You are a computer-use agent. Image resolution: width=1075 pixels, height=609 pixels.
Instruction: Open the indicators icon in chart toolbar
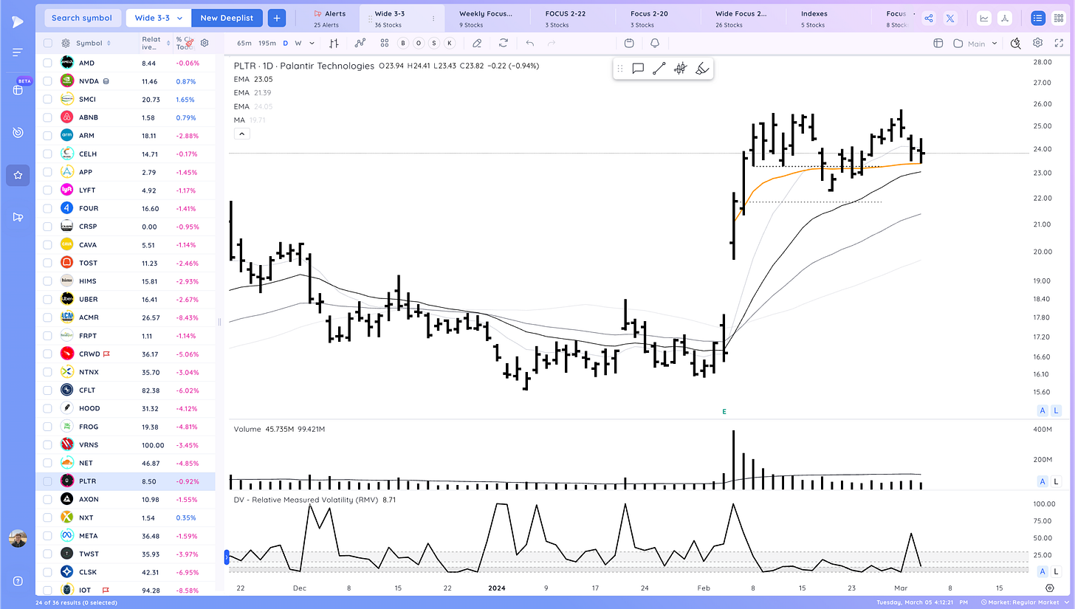[x=360, y=44]
